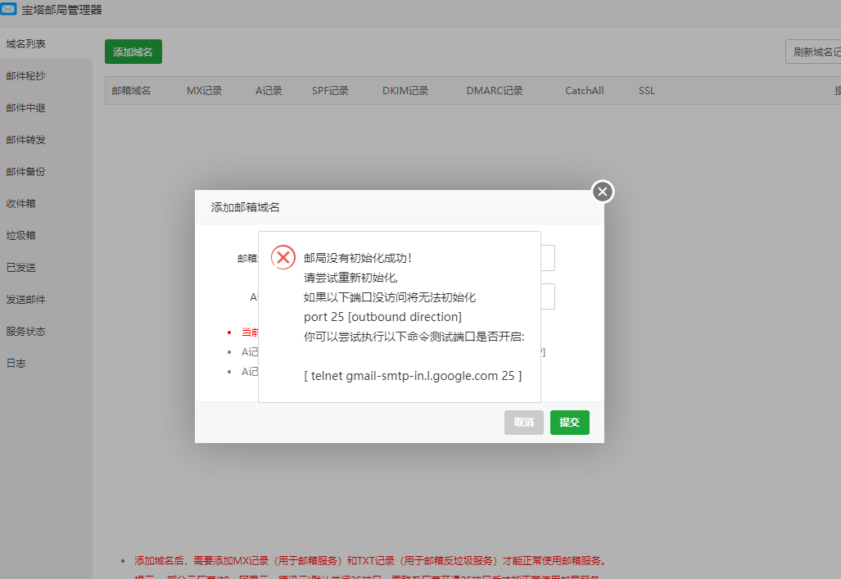This screenshot has height=579, width=841.
Task: Open the 邮件秘抄 sidebar tab
Action: pos(46,75)
